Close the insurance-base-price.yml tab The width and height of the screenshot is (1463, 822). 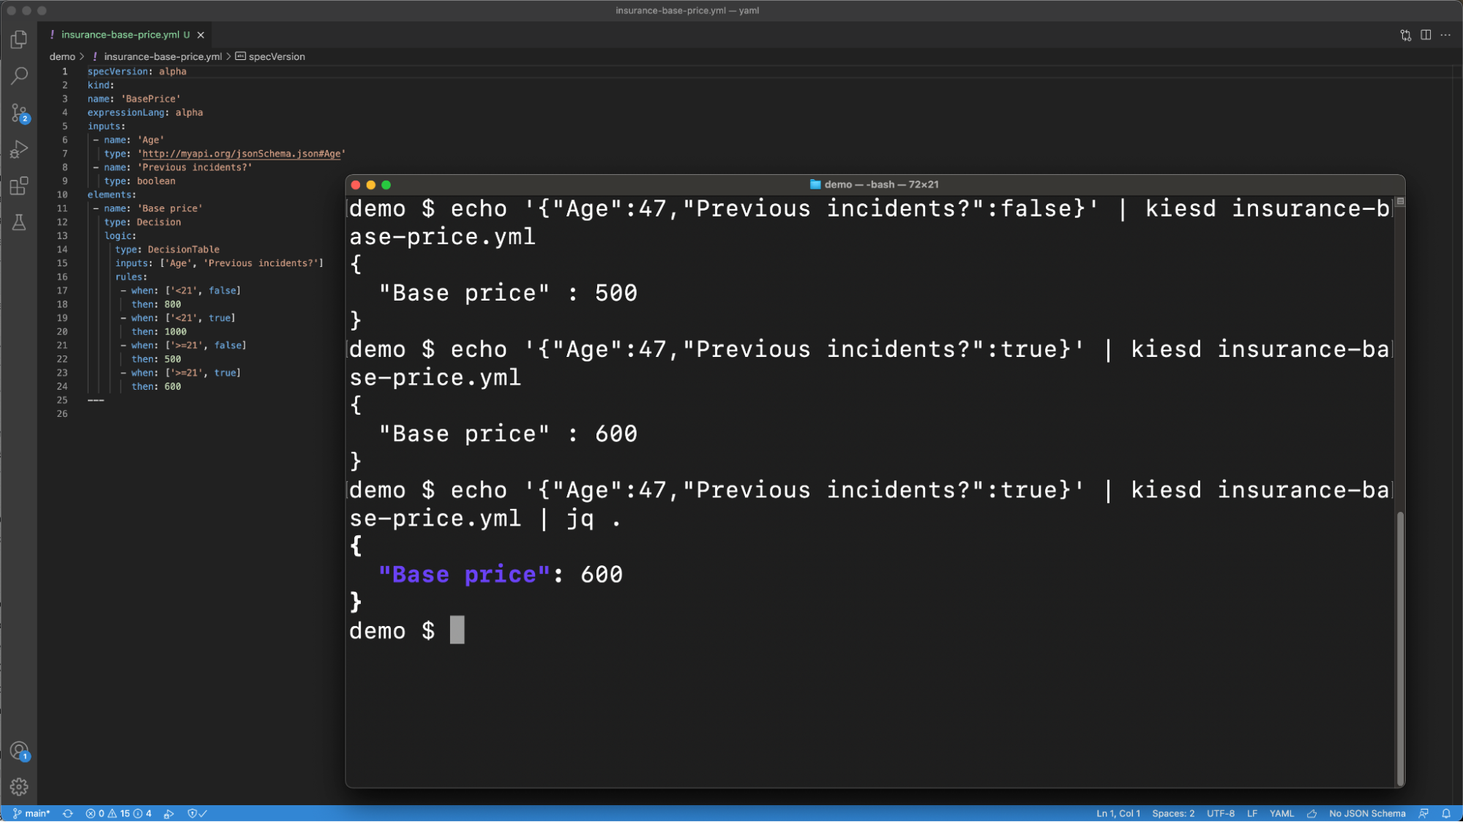pyautogui.click(x=201, y=35)
